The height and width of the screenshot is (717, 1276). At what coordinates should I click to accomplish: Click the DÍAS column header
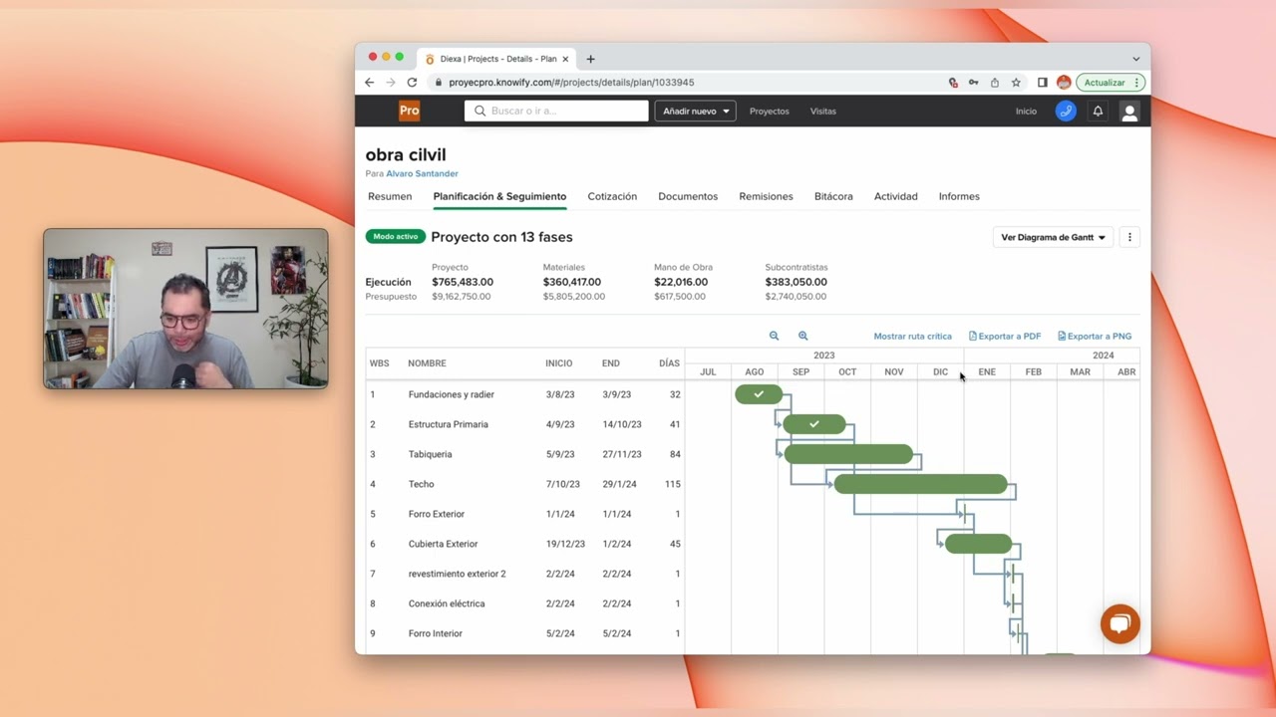pyautogui.click(x=669, y=363)
